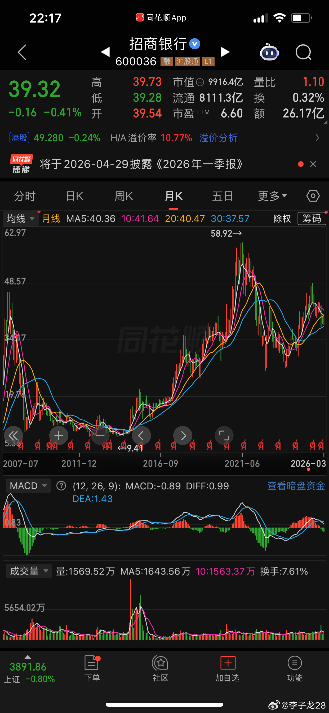
Task: Open 港股 premium row chevron
Action: tap(317, 138)
